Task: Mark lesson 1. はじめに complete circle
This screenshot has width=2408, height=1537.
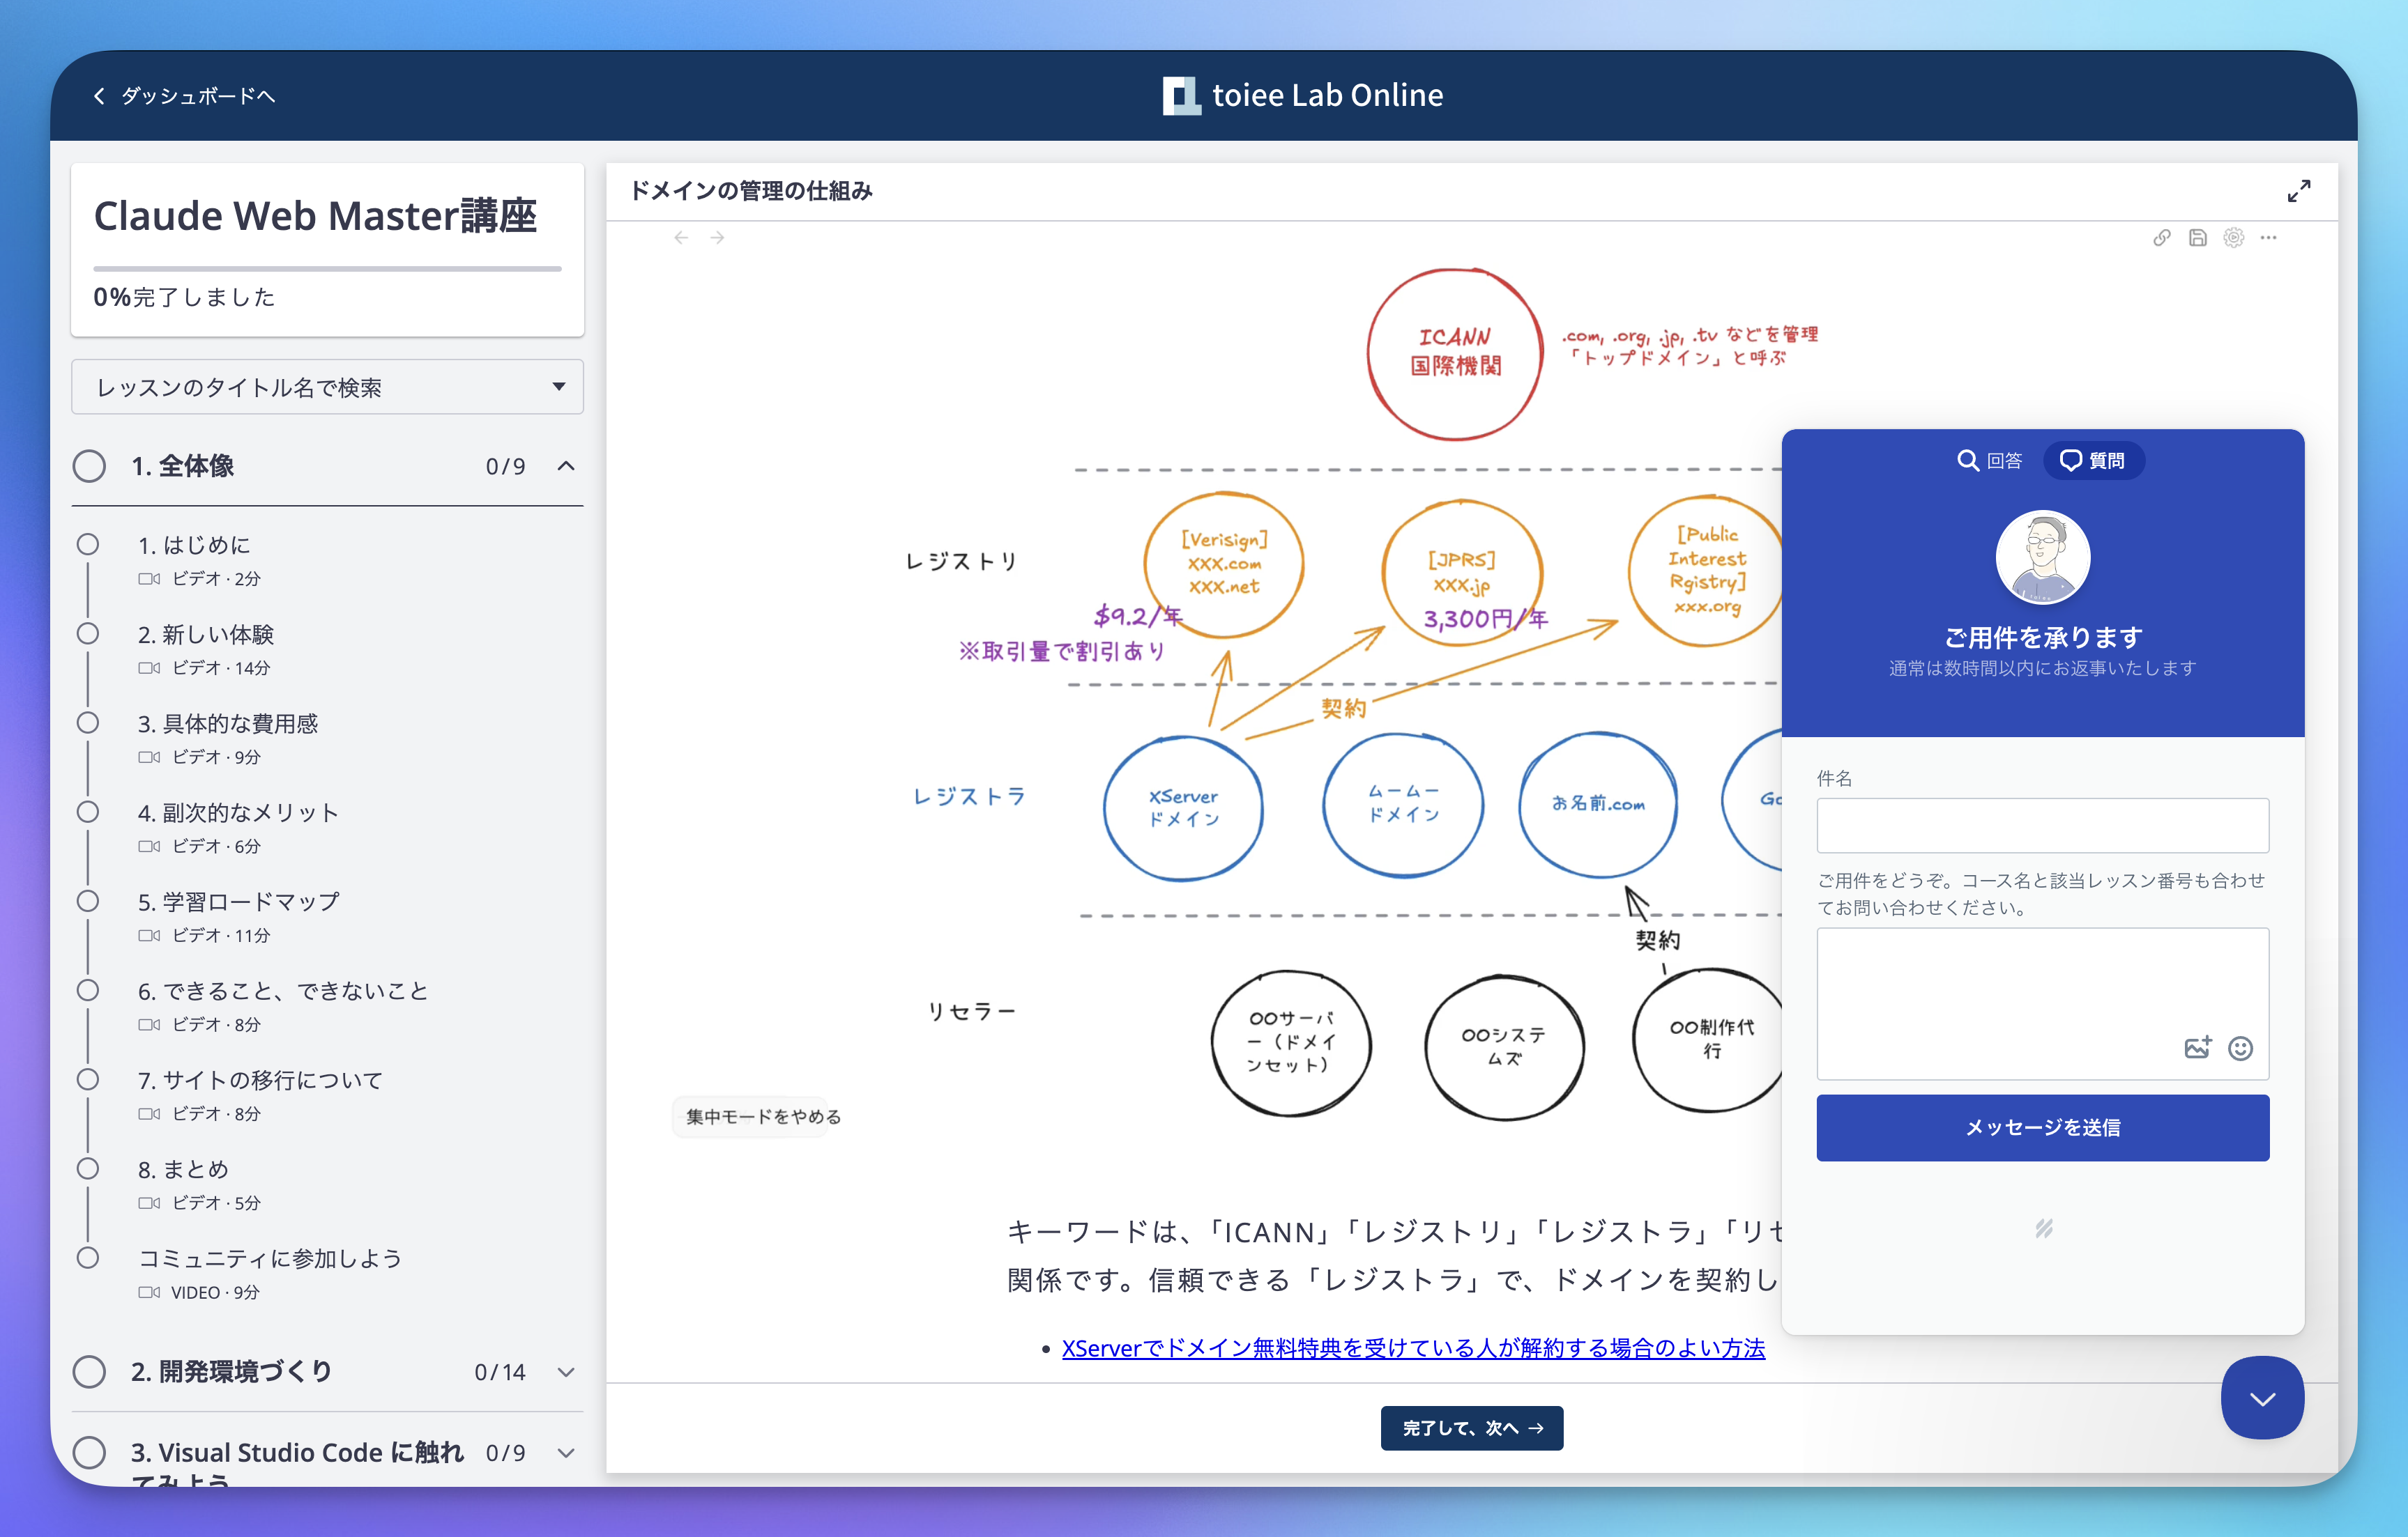Action: coord(88,545)
